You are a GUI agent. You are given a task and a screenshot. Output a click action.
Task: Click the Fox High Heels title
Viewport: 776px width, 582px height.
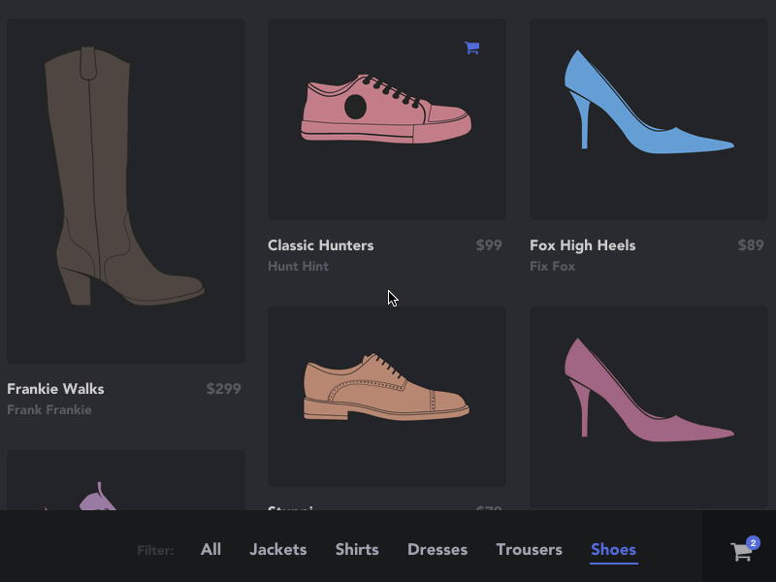point(582,245)
